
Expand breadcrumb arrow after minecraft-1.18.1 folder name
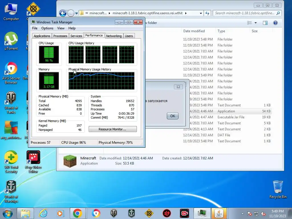point(186,13)
